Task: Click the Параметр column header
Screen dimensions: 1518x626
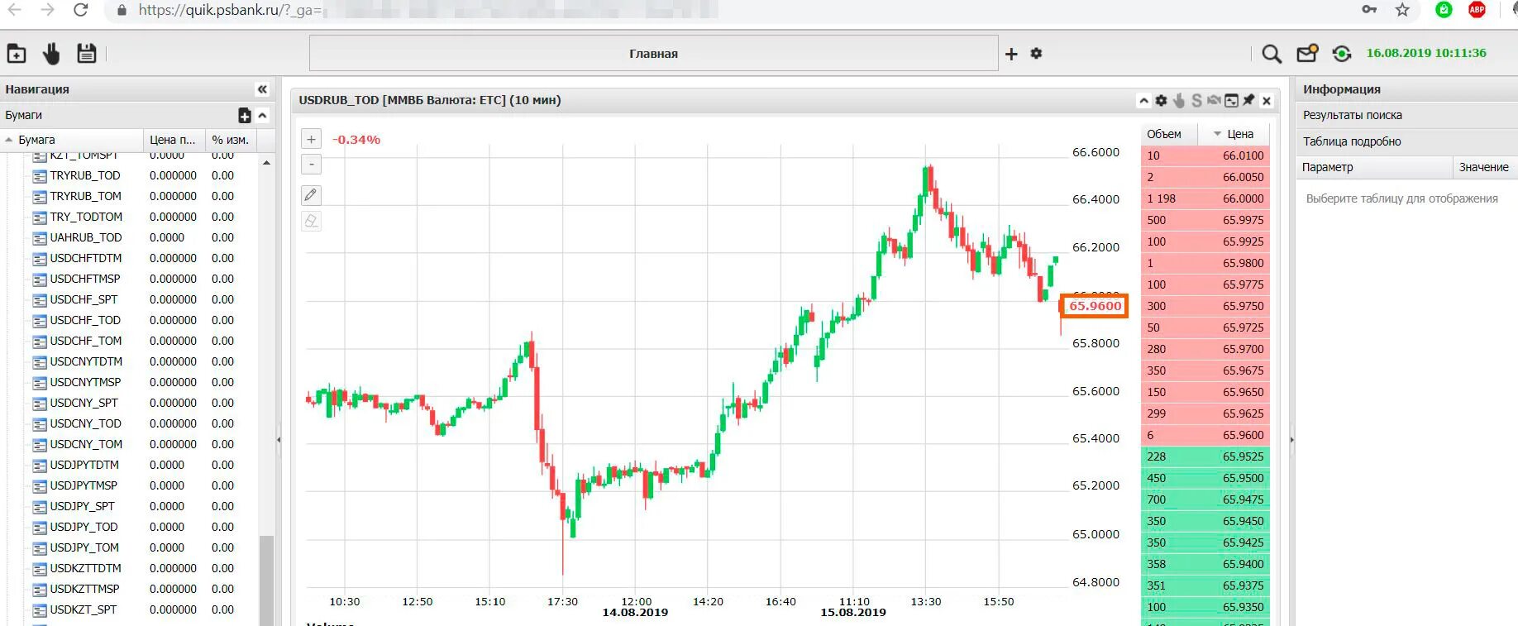Action: [1374, 167]
